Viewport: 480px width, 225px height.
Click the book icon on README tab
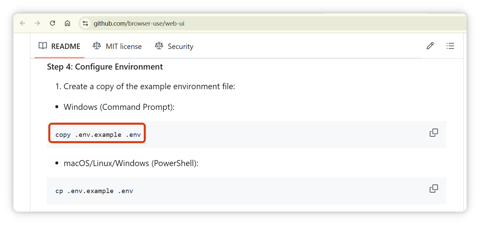pyautogui.click(x=43, y=46)
